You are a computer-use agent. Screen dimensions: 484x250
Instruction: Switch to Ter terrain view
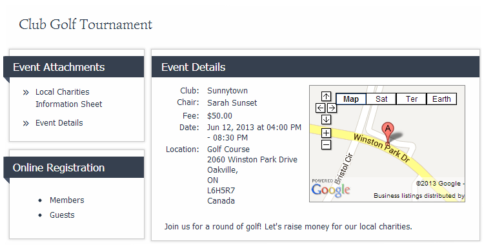(412, 99)
